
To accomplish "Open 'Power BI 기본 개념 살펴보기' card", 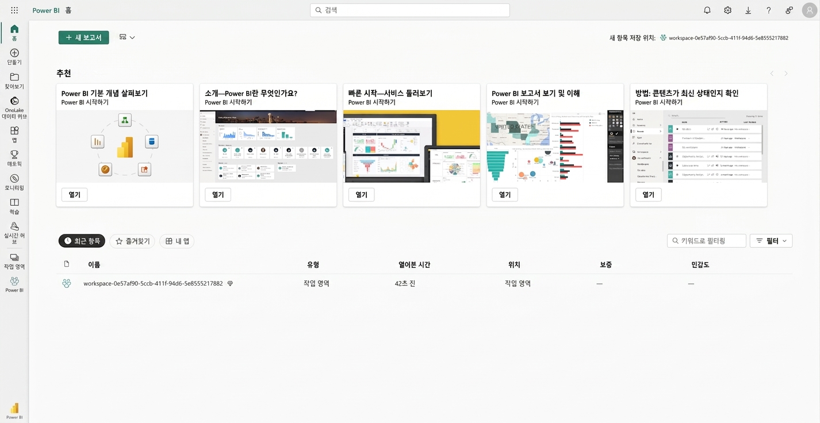I will (75, 195).
